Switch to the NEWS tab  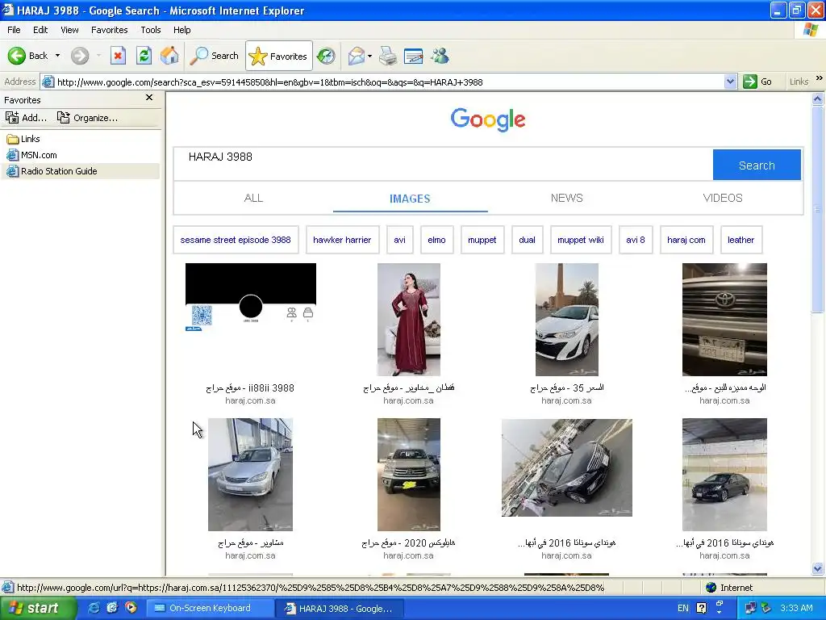point(566,199)
